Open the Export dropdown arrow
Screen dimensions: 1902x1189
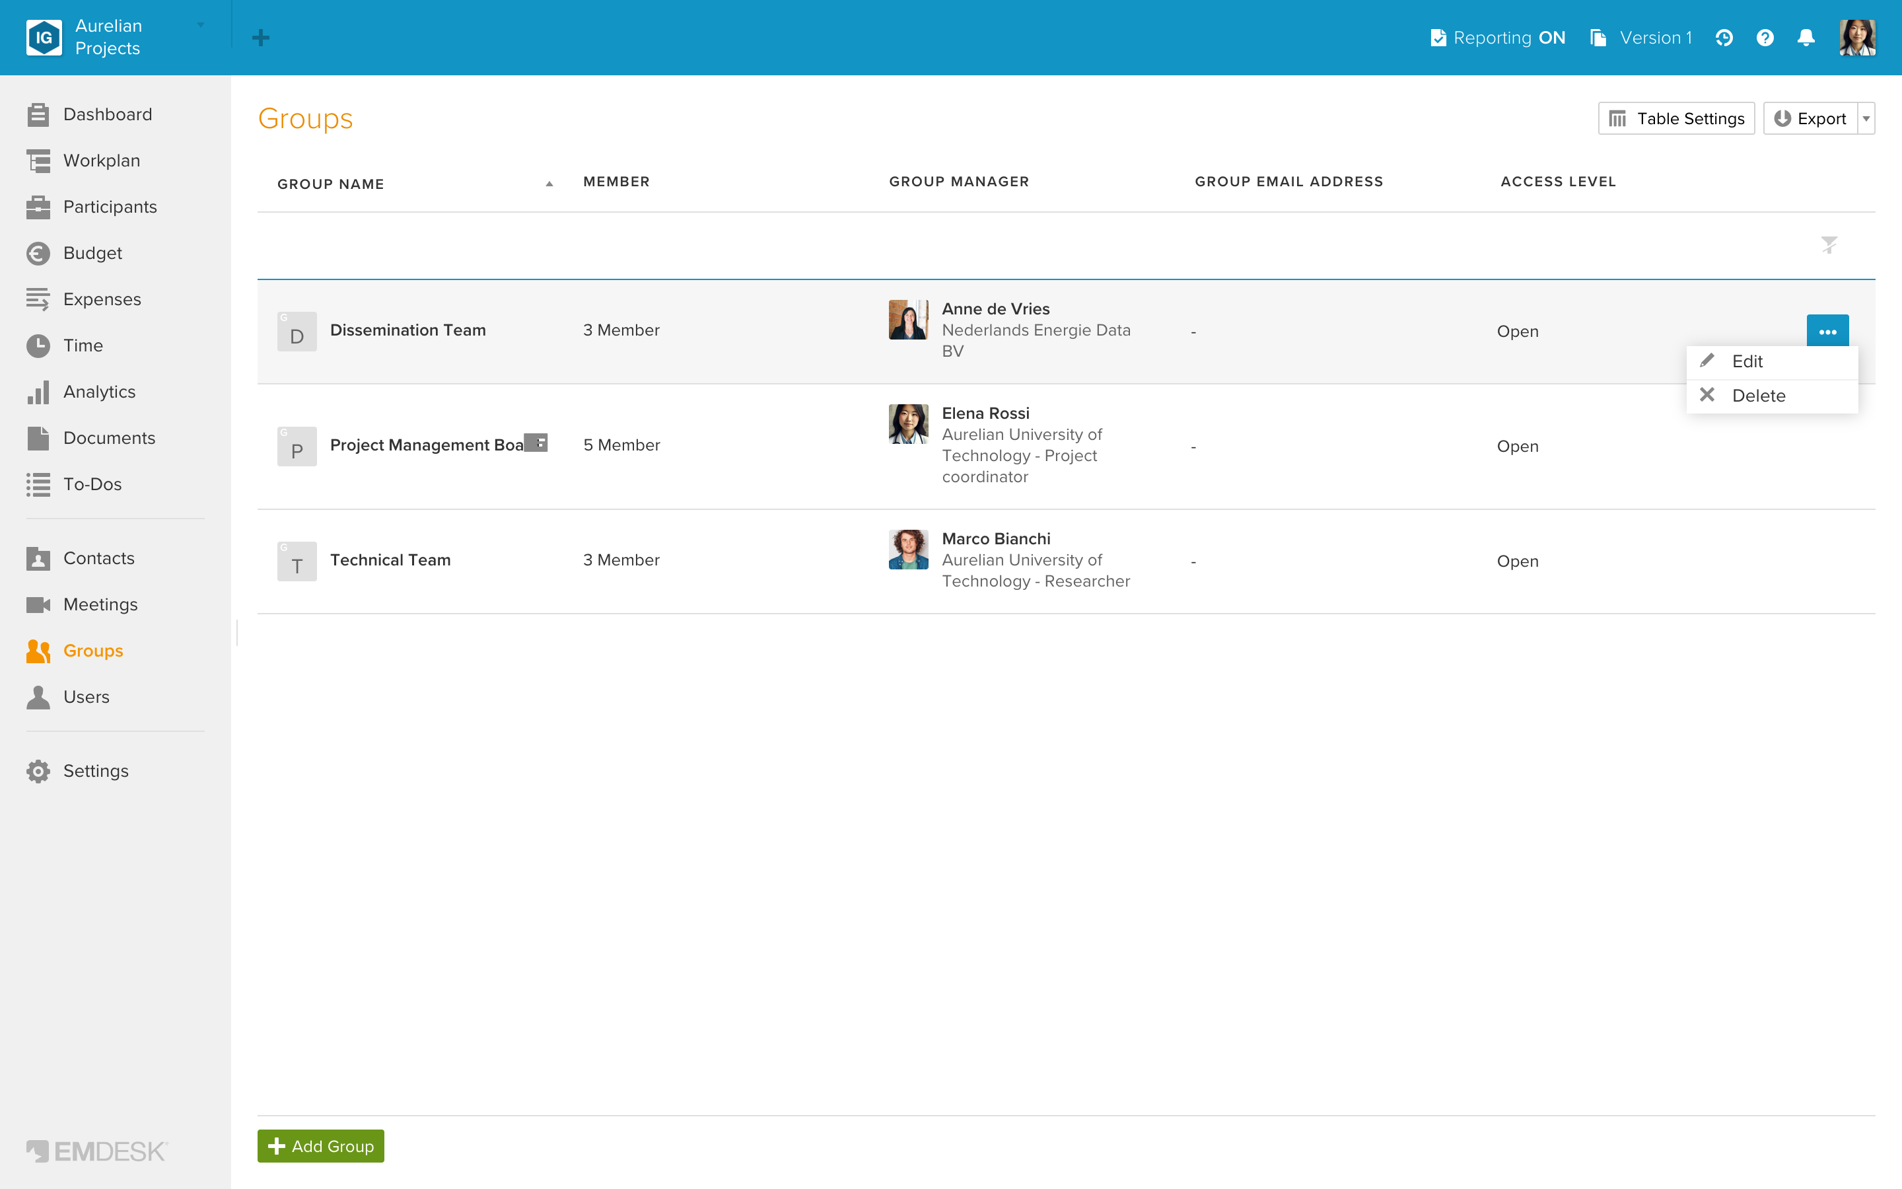pyautogui.click(x=1866, y=119)
